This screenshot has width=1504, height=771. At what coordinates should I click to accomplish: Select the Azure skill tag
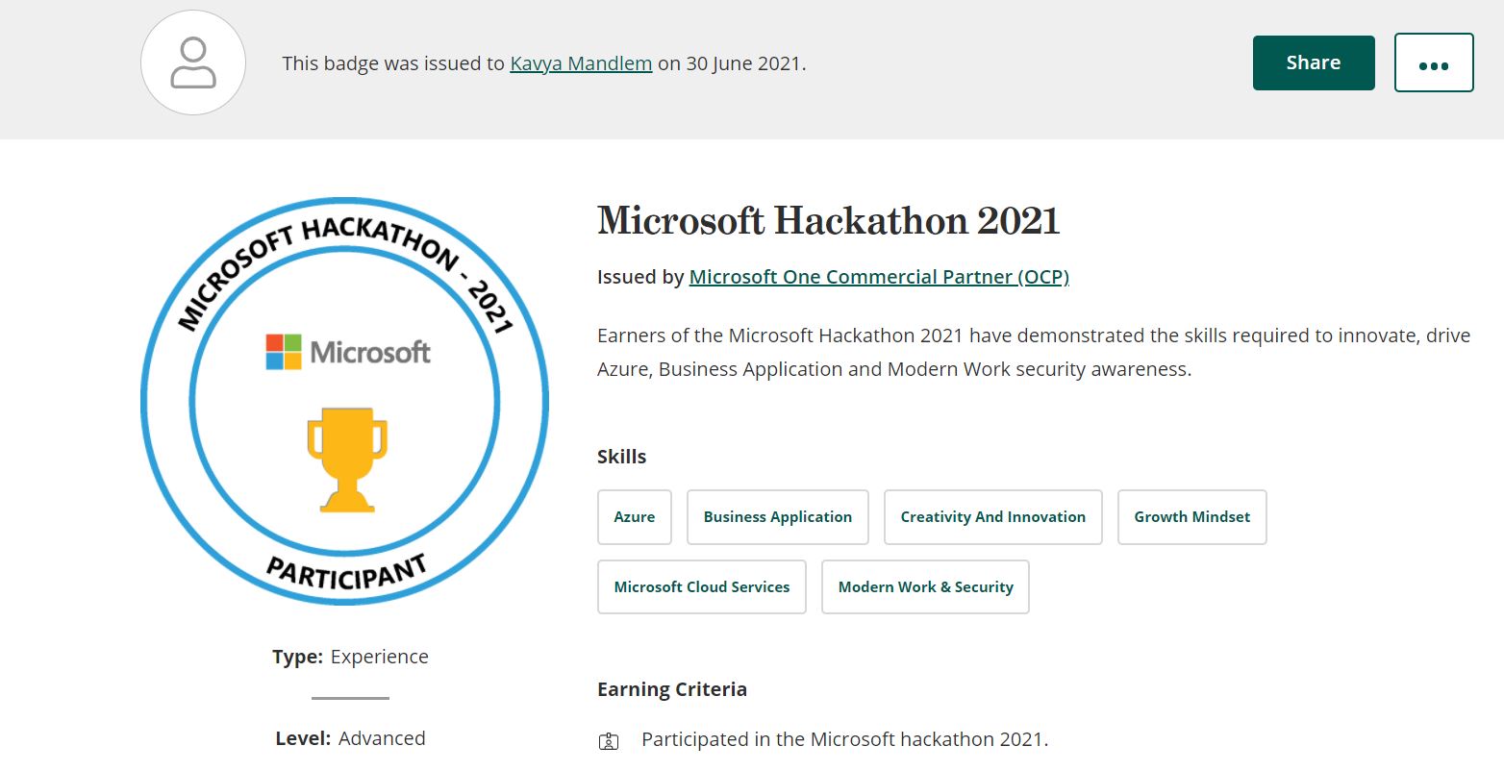click(x=635, y=517)
